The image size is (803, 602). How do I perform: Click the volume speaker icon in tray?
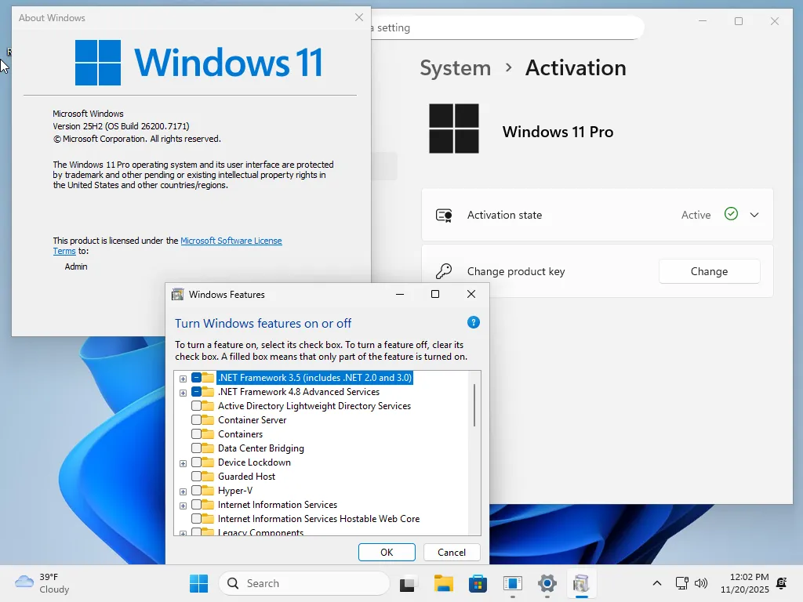[x=701, y=583]
